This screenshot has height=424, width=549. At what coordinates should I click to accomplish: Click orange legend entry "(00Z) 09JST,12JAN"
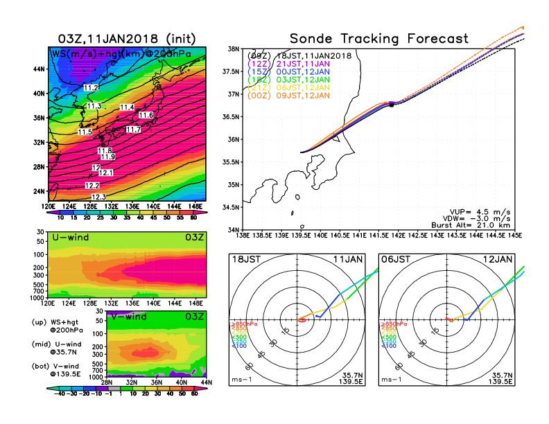pyautogui.click(x=288, y=96)
